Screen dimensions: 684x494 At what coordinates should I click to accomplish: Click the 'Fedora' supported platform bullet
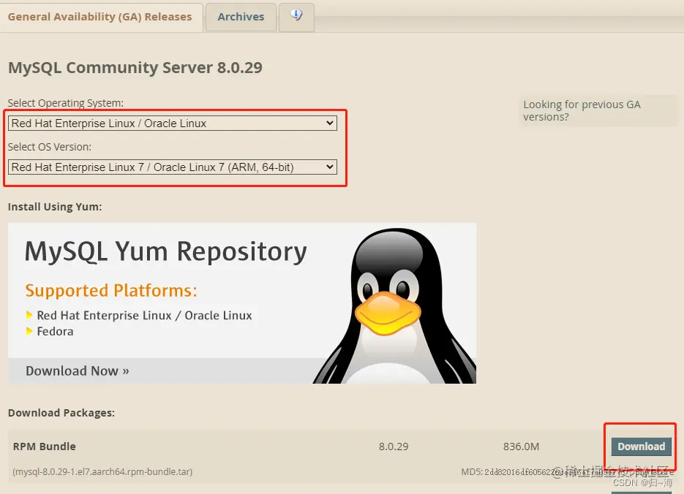click(x=55, y=332)
